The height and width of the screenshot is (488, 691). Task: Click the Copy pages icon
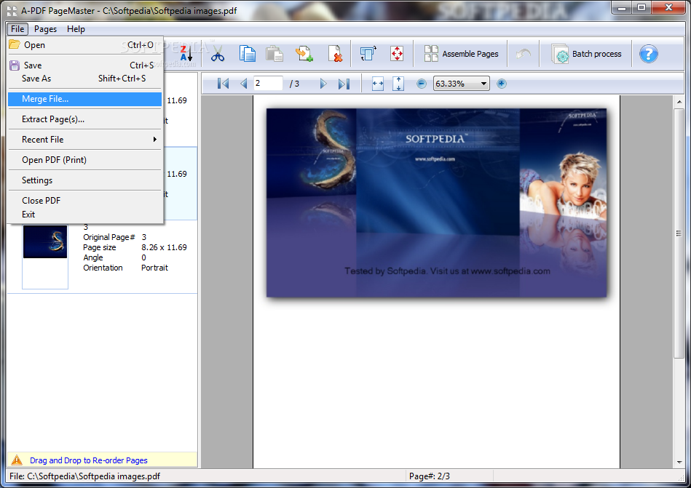248,54
